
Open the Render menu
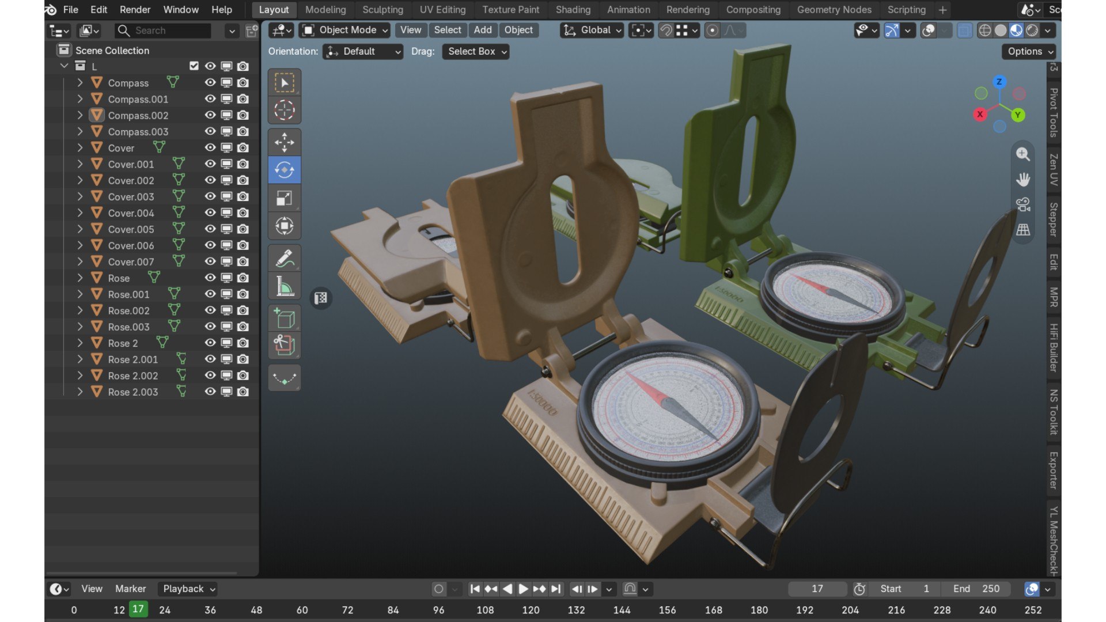tap(135, 10)
